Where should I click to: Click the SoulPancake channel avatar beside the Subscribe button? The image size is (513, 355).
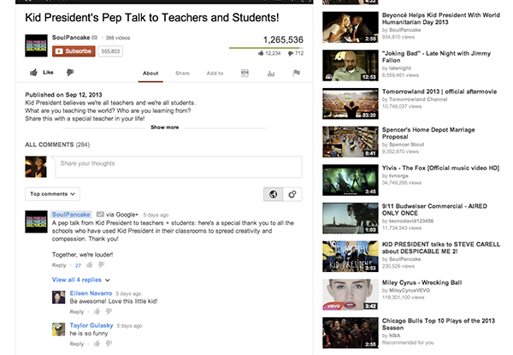coord(36,45)
